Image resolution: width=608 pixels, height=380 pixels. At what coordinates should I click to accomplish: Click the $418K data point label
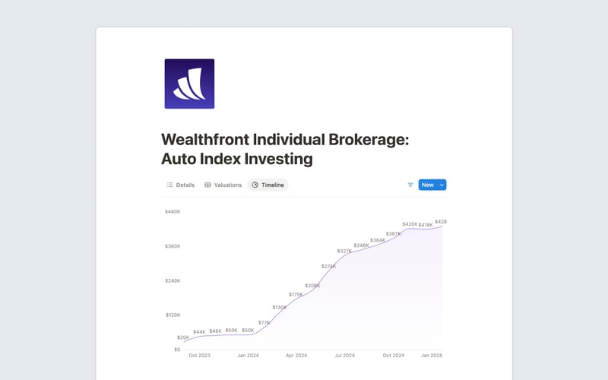point(426,225)
